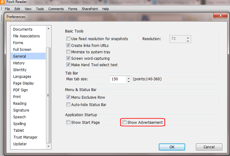Enable fixed resolution for snapshots
230x156 pixels.
68,39
